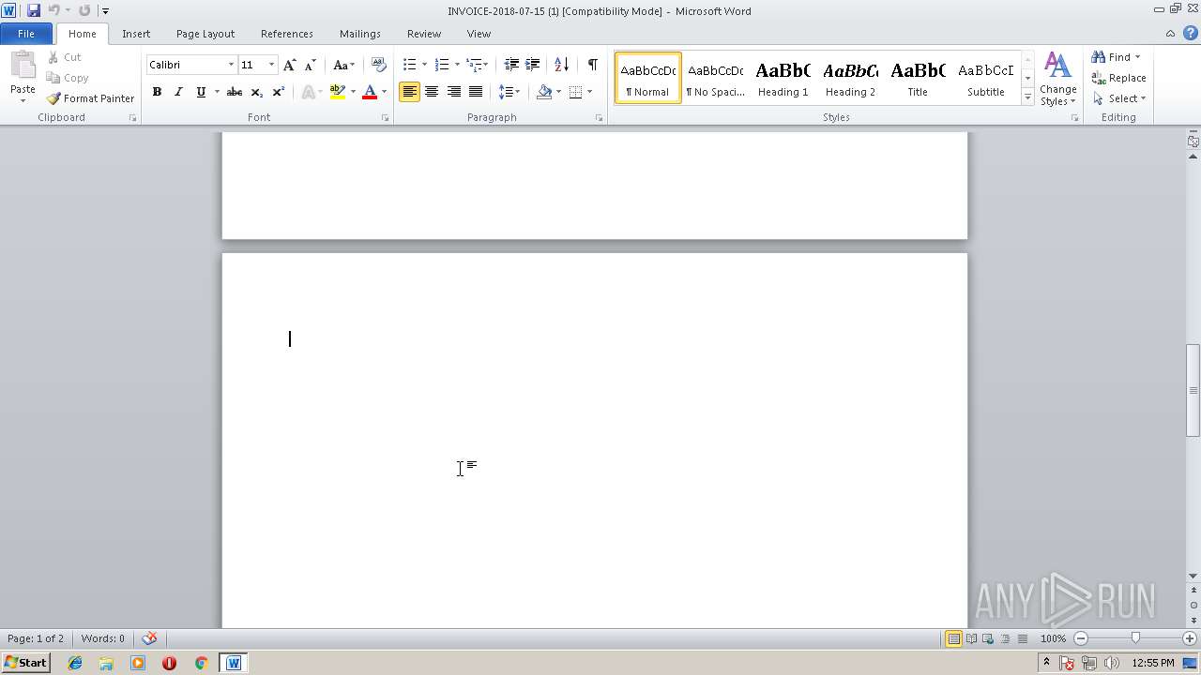
Task: Click the Find button
Action: [1116, 57]
